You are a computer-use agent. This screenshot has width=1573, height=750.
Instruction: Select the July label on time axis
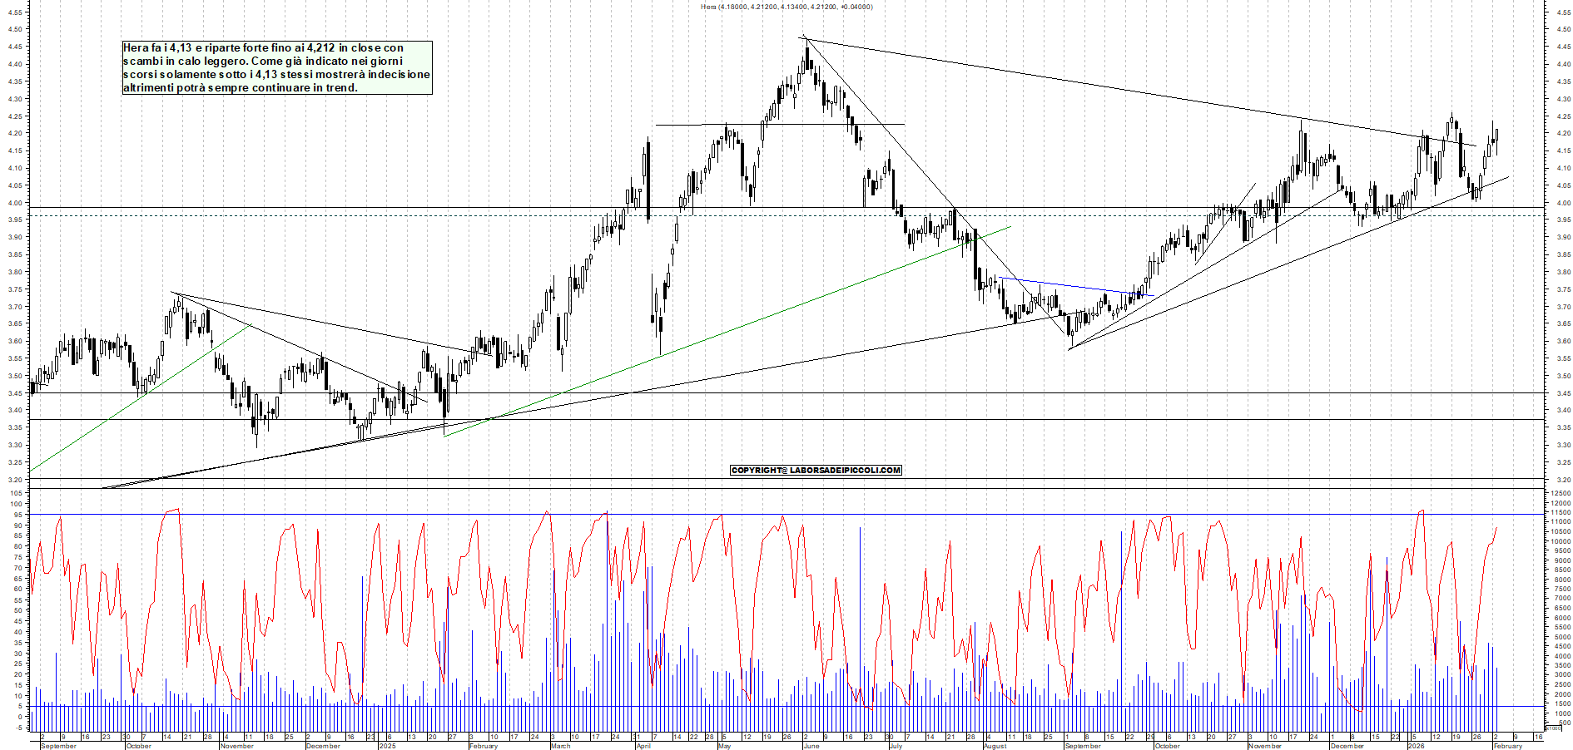tap(896, 746)
